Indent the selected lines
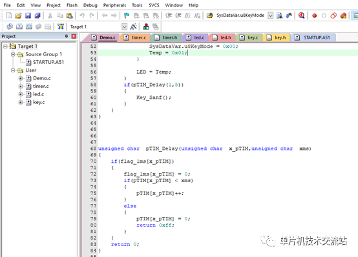The image size is (358, 257). pos(169,15)
